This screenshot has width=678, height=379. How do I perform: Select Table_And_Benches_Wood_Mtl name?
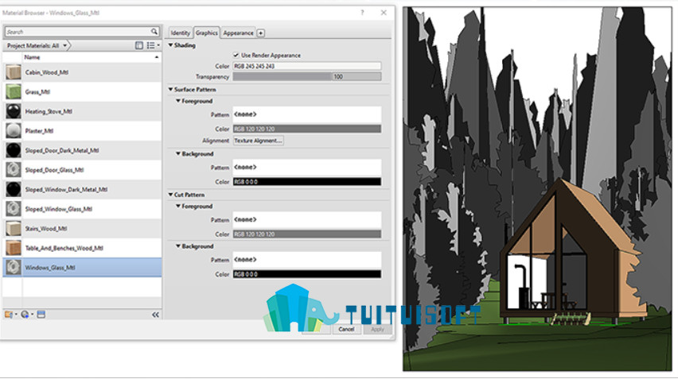pyautogui.click(x=64, y=248)
